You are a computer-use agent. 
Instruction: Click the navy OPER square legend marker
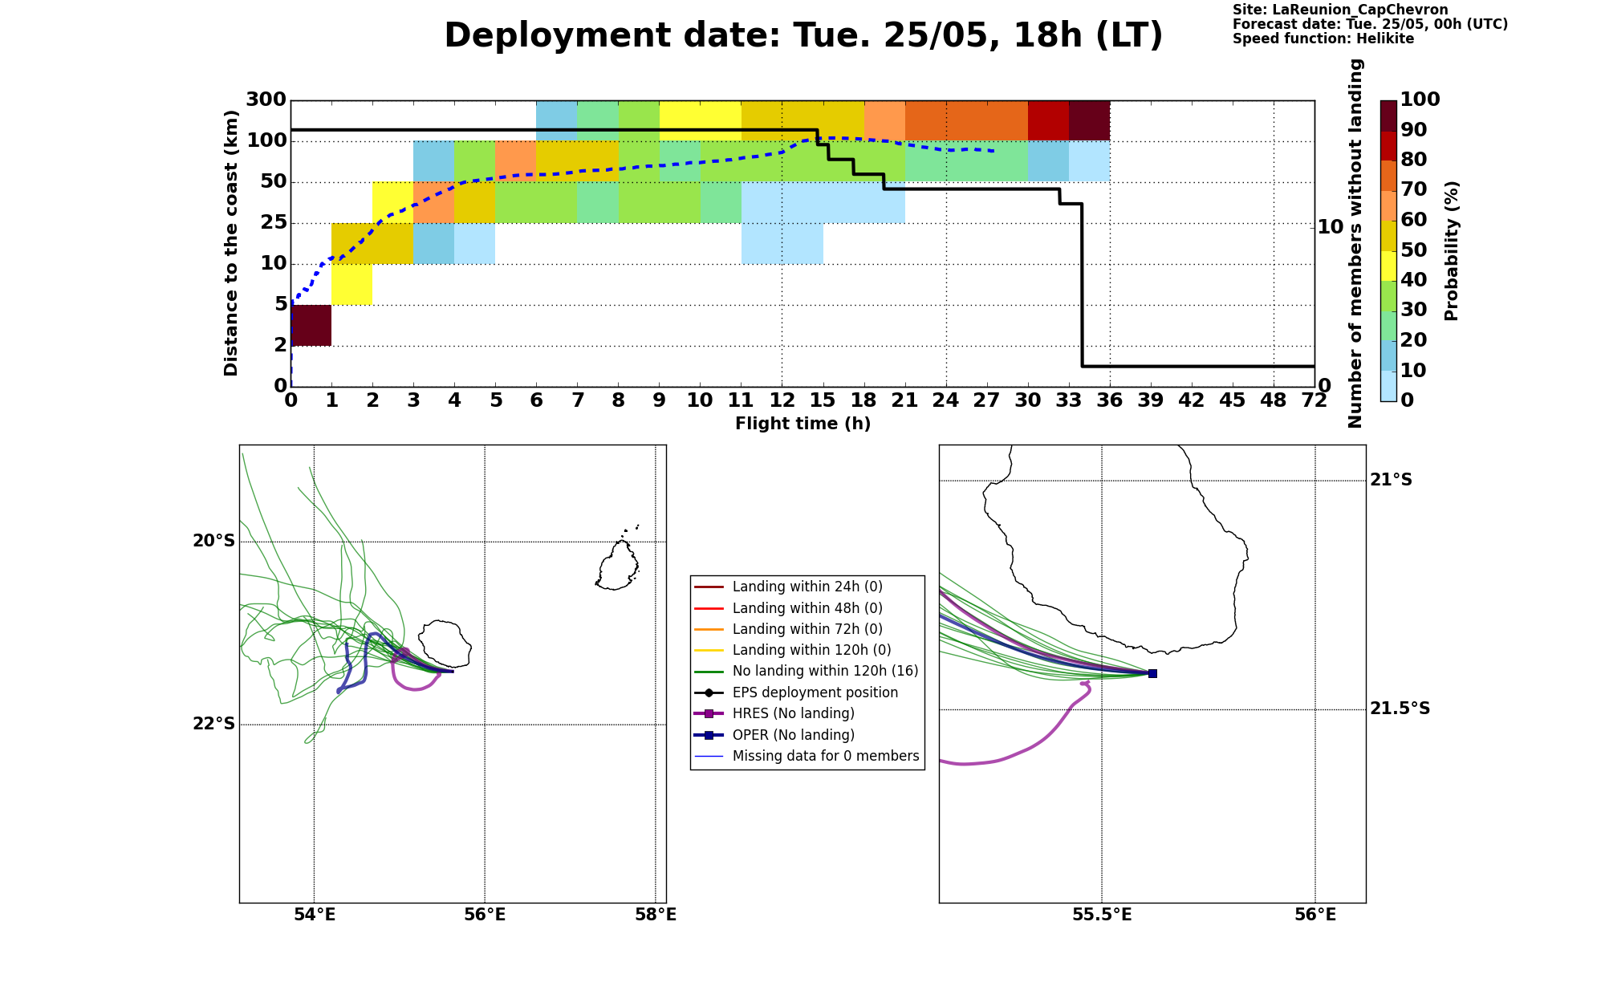coord(709,735)
